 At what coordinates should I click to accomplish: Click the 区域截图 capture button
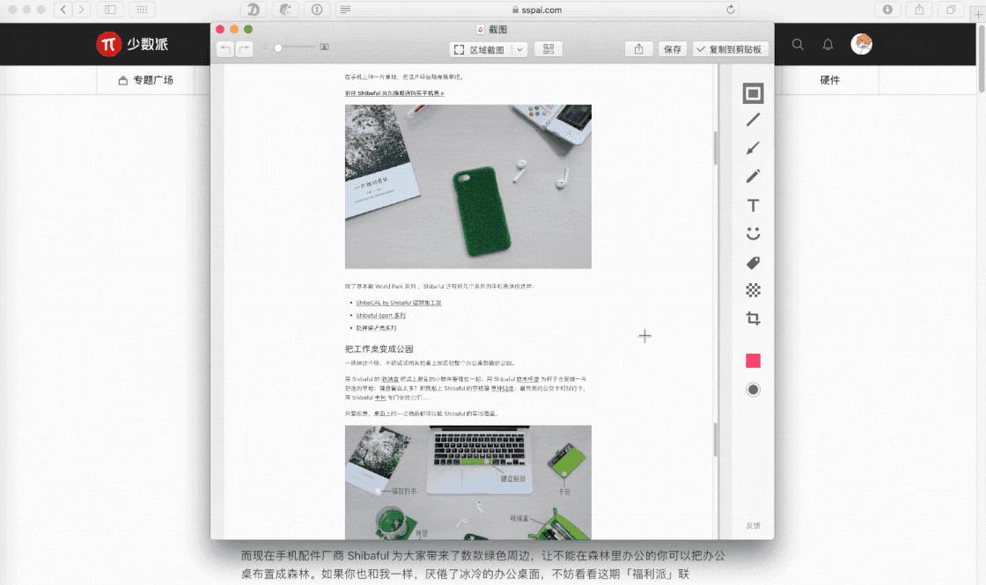tap(481, 49)
